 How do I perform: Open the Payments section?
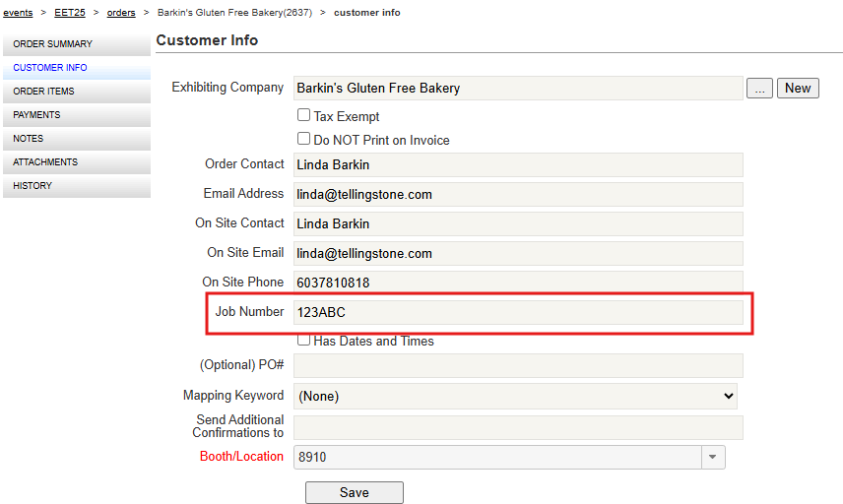(x=77, y=115)
